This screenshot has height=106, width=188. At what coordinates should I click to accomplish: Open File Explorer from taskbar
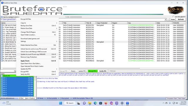(x=90, y=103)
